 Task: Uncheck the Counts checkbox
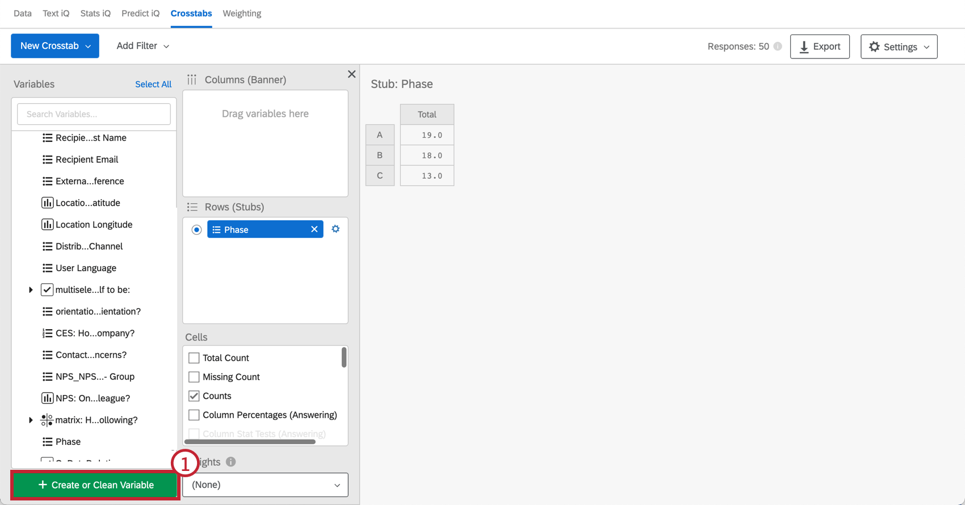pos(194,396)
